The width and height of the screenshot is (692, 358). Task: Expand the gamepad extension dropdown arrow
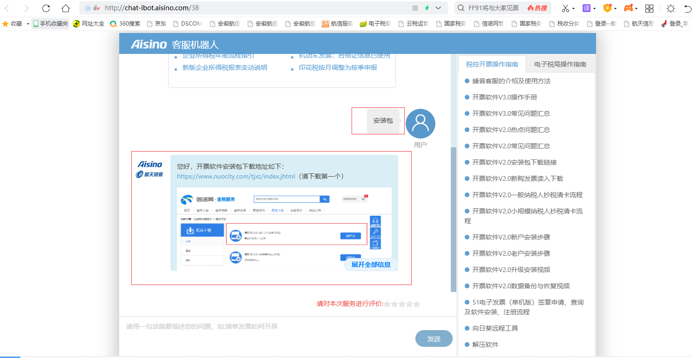pos(637,8)
